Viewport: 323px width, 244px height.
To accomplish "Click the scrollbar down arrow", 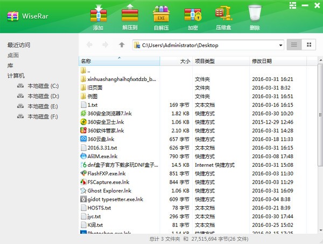I will point(320,230).
